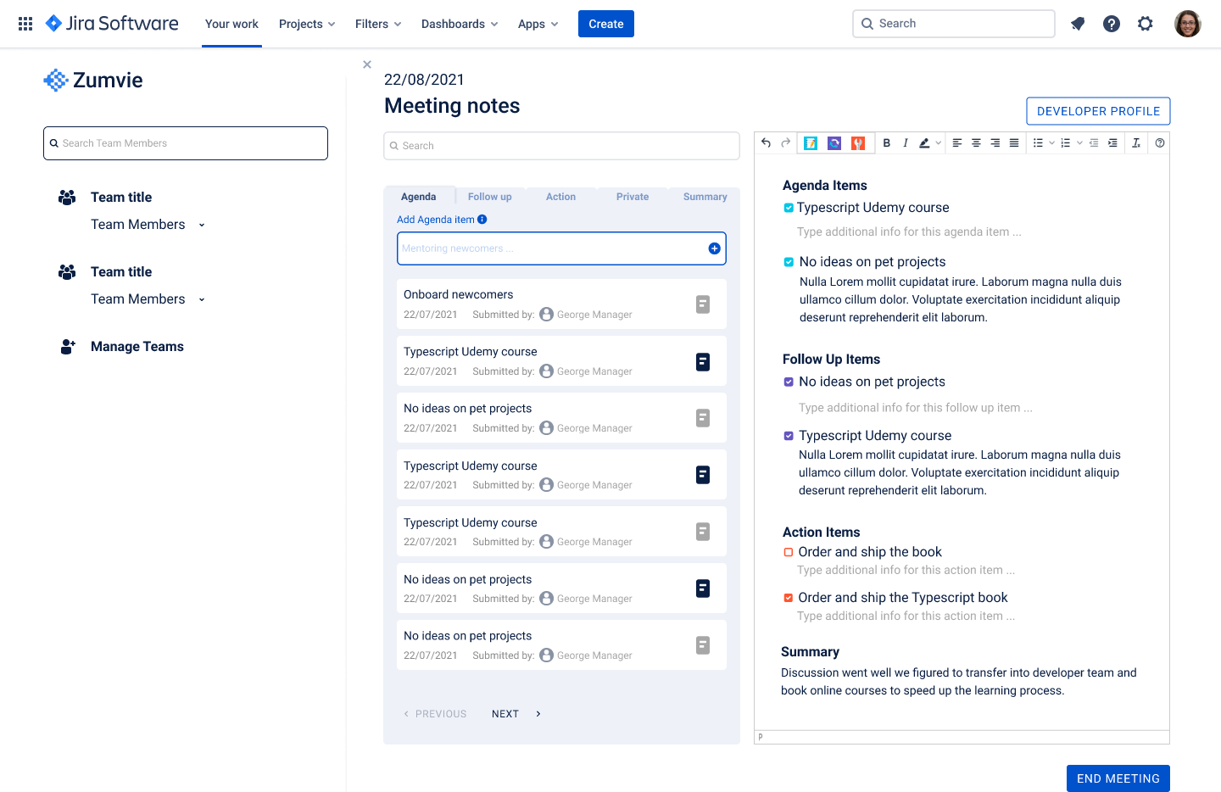Expand the Apps menu

tap(538, 24)
